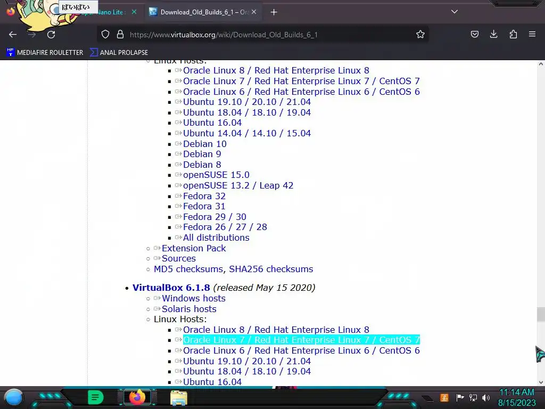The width and height of the screenshot is (545, 409).
Task: Open the last Ubuntu 18.04 / 18.10 / 19.04 link
Action: [247, 371]
